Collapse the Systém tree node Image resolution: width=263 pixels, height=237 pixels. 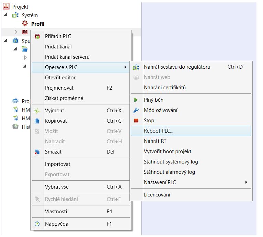[6, 15]
